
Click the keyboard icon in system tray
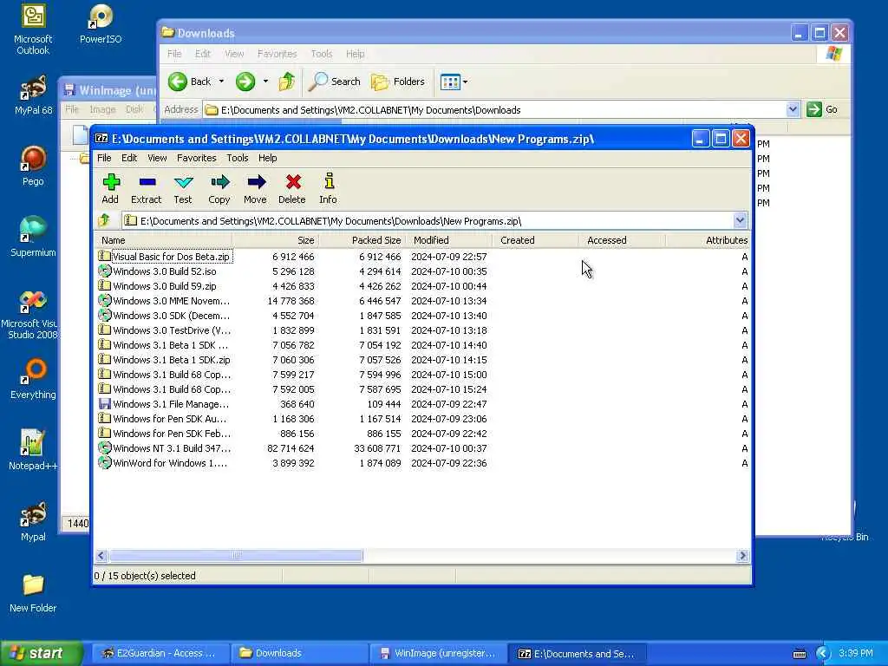point(799,654)
